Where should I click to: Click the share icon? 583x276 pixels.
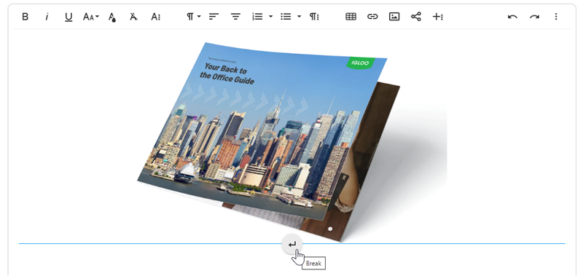(416, 17)
